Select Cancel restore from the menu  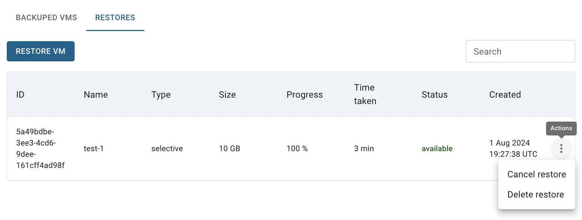(537, 174)
